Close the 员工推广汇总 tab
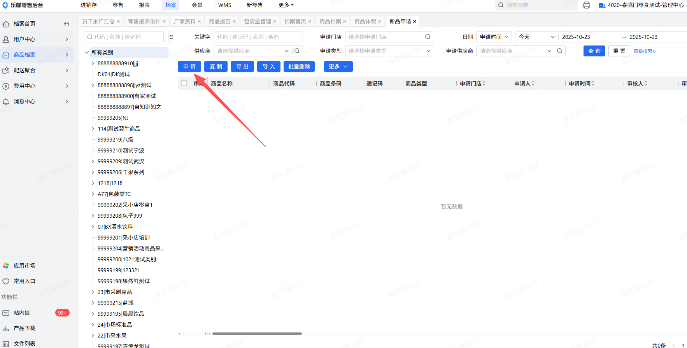This screenshot has width=687, height=348. (118, 21)
